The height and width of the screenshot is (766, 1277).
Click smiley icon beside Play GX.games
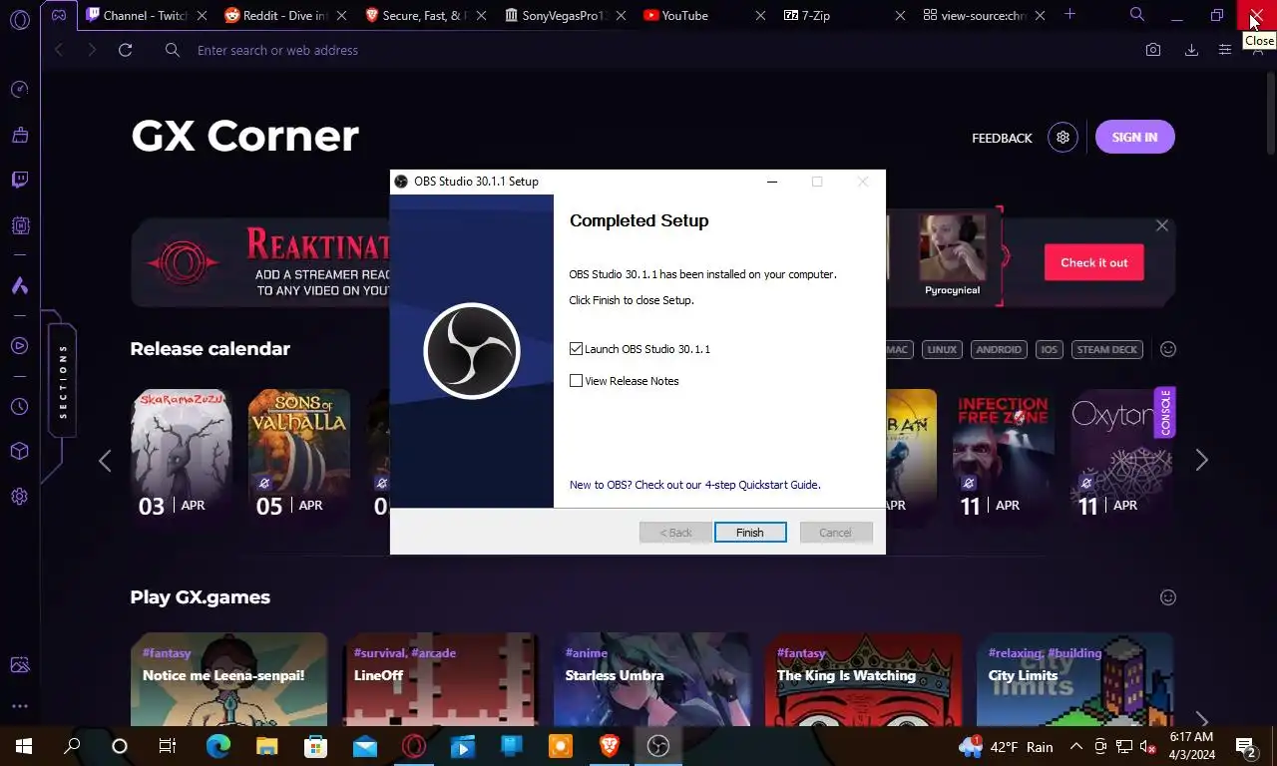click(1168, 597)
